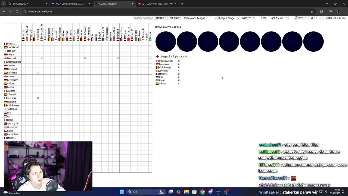The height and width of the screenshot is (196, 348).
Task: Mute the Survivor YouTube tab audio icon
Action: [x=171, y=4]
